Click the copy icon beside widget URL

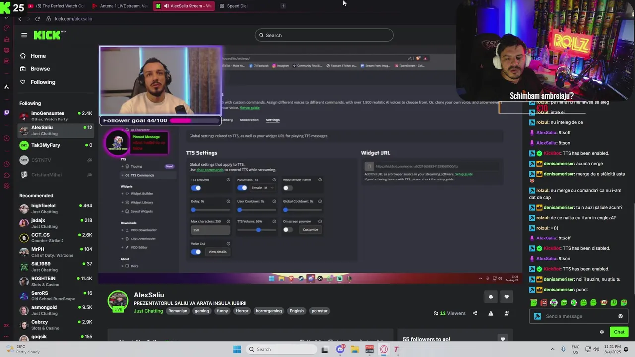(x=369, y=166)
